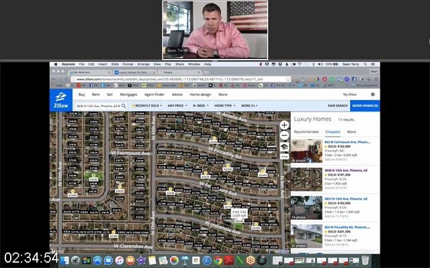Open the Arrange menu in menu bar

tap(143, 64)
